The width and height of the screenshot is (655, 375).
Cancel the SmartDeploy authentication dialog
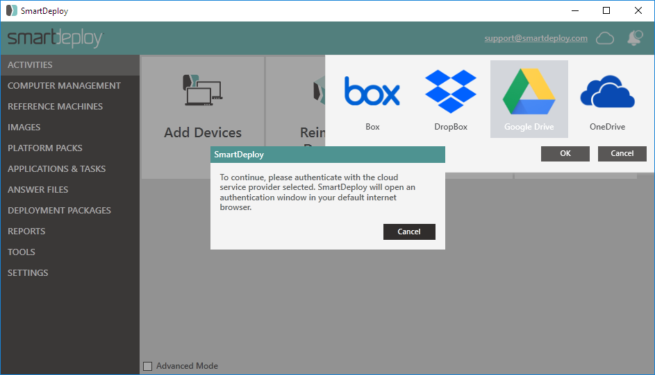(x=409, y=232)
